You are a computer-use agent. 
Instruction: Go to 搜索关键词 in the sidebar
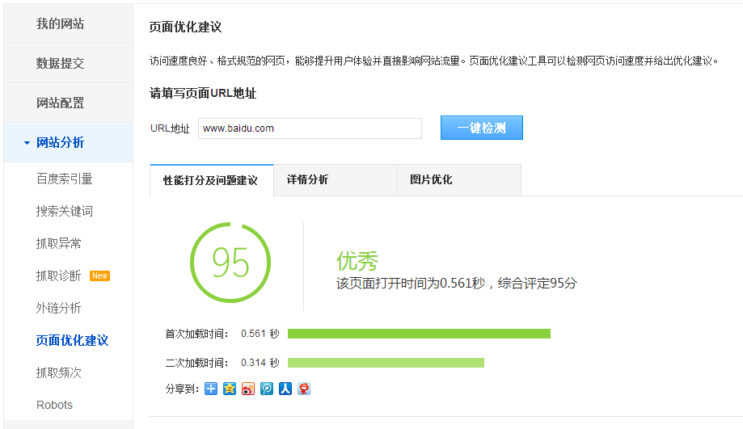(65, 211)
